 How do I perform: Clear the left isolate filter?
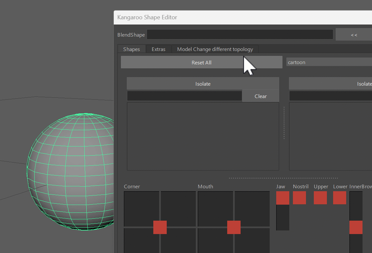[x=261, y=96]
